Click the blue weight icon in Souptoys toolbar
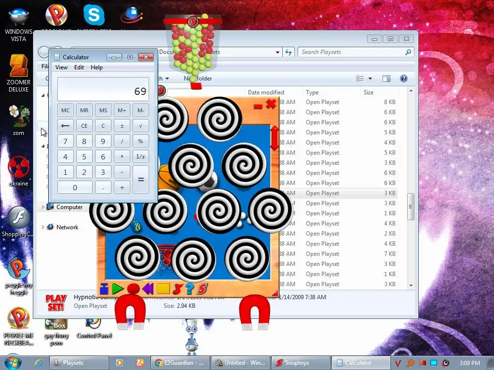Image resolution: width=494 pixels, height=370 pixels. (104, 289)
